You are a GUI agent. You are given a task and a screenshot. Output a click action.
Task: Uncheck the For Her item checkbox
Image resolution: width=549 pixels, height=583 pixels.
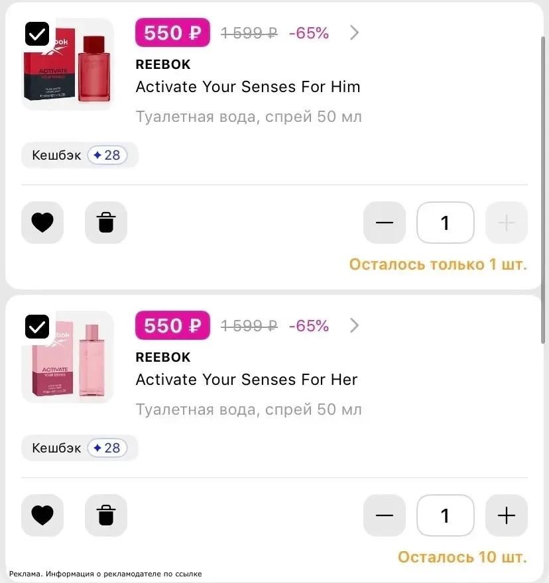[37, 327]
